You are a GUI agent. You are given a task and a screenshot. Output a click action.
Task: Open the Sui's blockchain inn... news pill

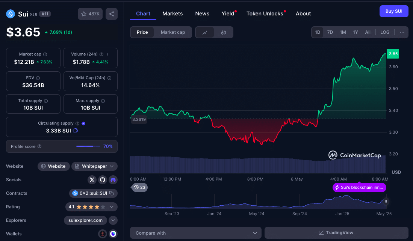click(x=359, y=187)
